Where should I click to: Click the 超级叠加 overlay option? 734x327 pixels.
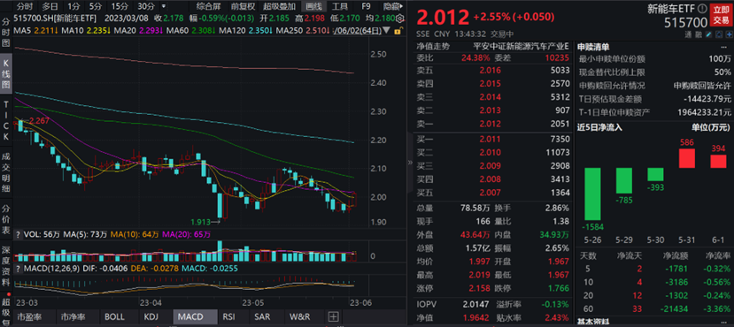point(279,6)
